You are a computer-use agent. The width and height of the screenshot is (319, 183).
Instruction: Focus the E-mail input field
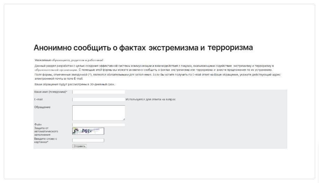click(x=99, y=99)
